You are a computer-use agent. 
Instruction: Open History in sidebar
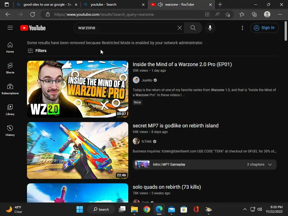10,130
